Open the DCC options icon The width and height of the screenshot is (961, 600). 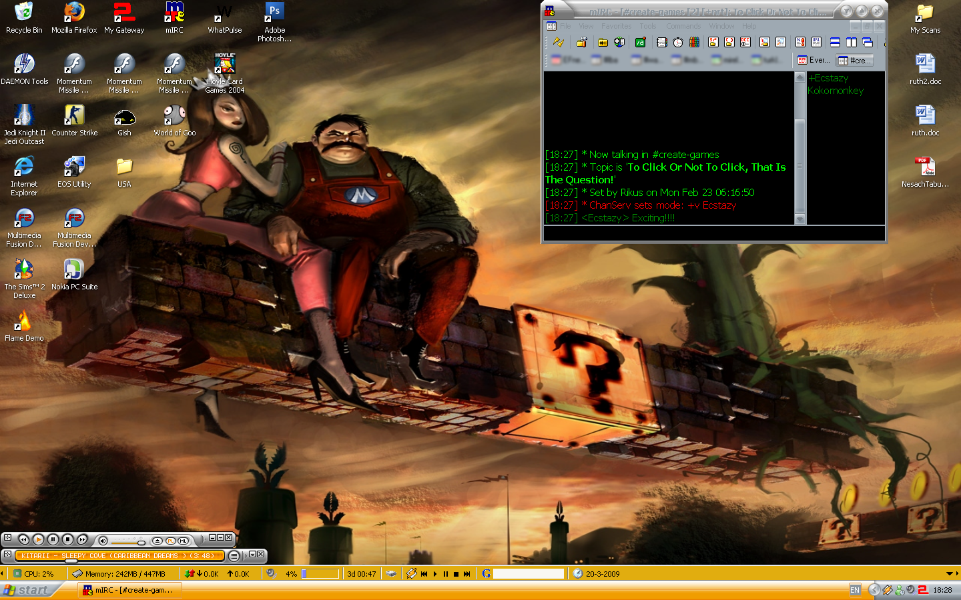(x=745, y=42)
